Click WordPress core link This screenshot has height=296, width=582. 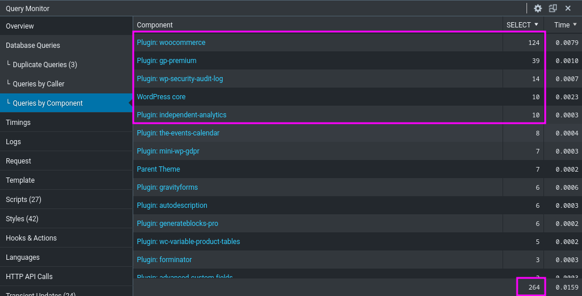pos(161,97)
